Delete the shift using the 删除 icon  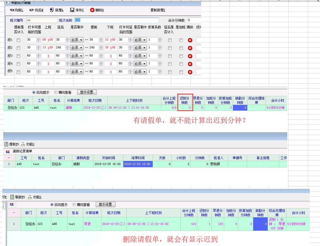[x=92, y=10]
